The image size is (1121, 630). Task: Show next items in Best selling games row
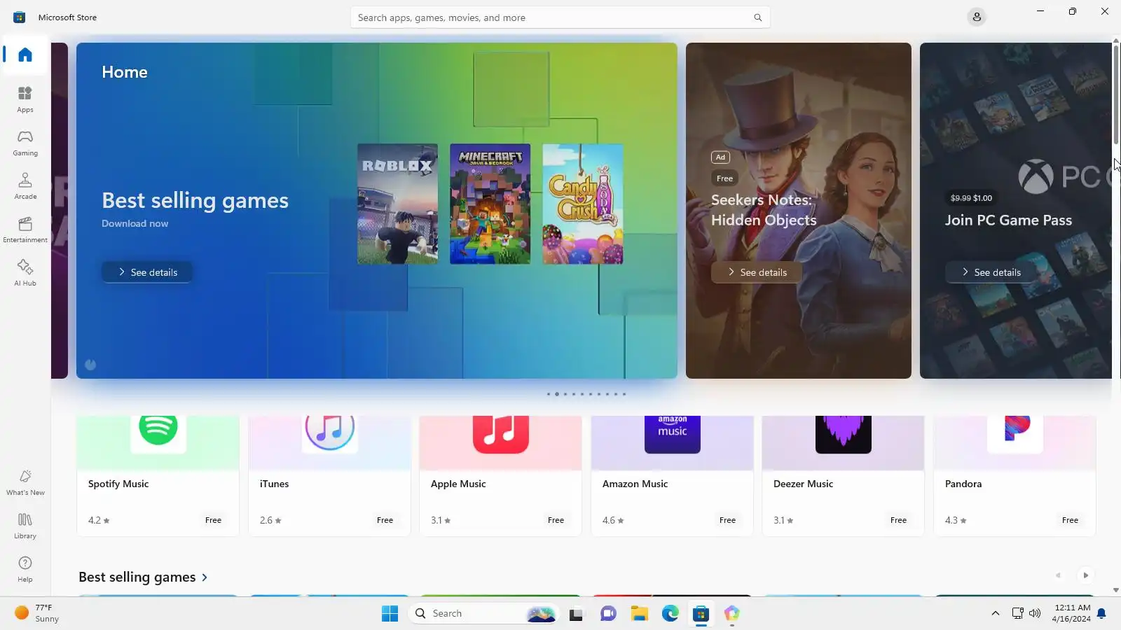pos(1086,575)
